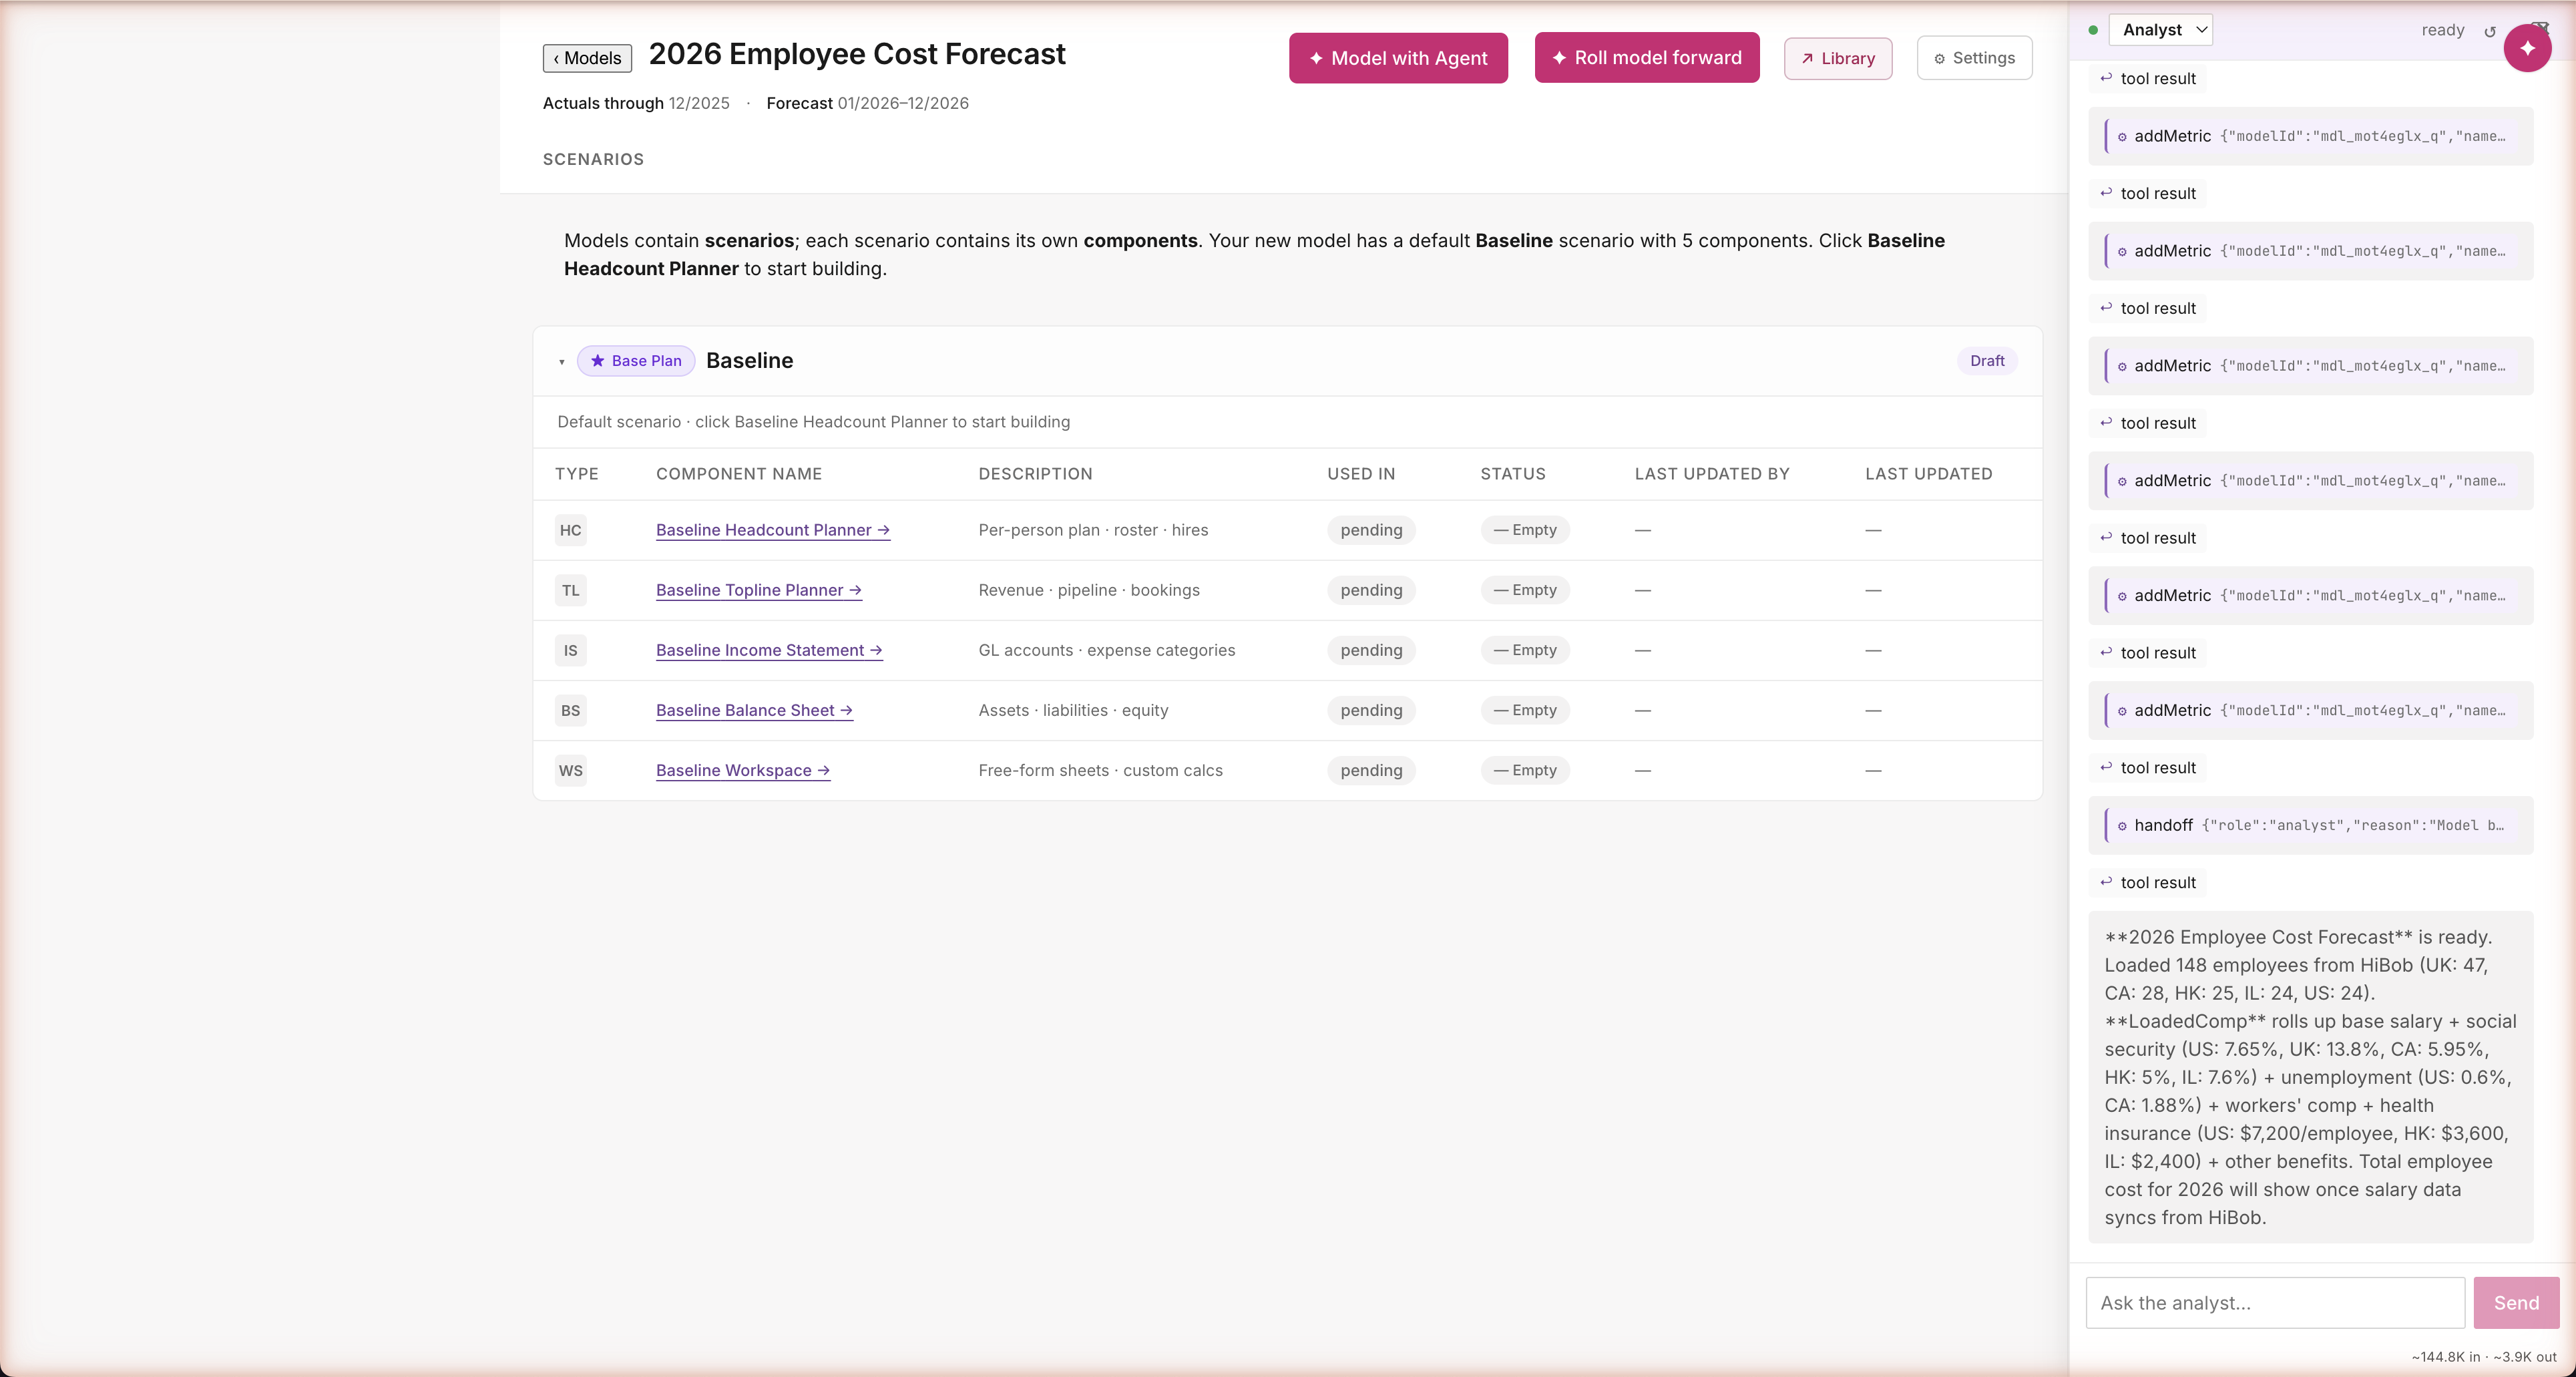
Task: Open Baseline Headcount Planner
Action: tap(773, 530)
